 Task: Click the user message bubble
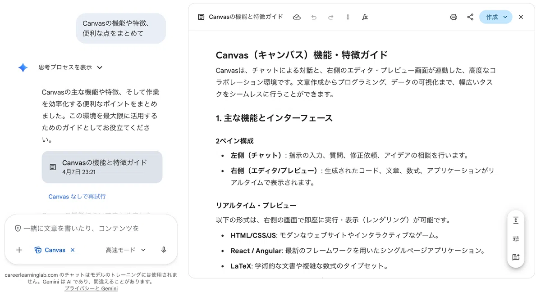tap(121, 28)
